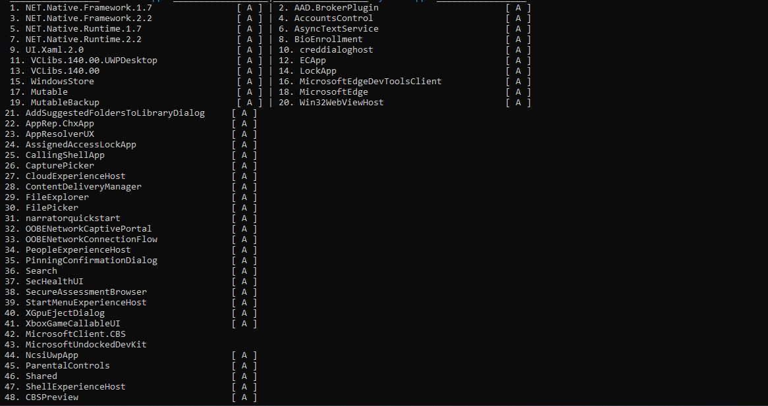Click the ContentDeliveryManager list item
Image resolution: width=768 pixels, height=406 pixels.
[83, 187]
